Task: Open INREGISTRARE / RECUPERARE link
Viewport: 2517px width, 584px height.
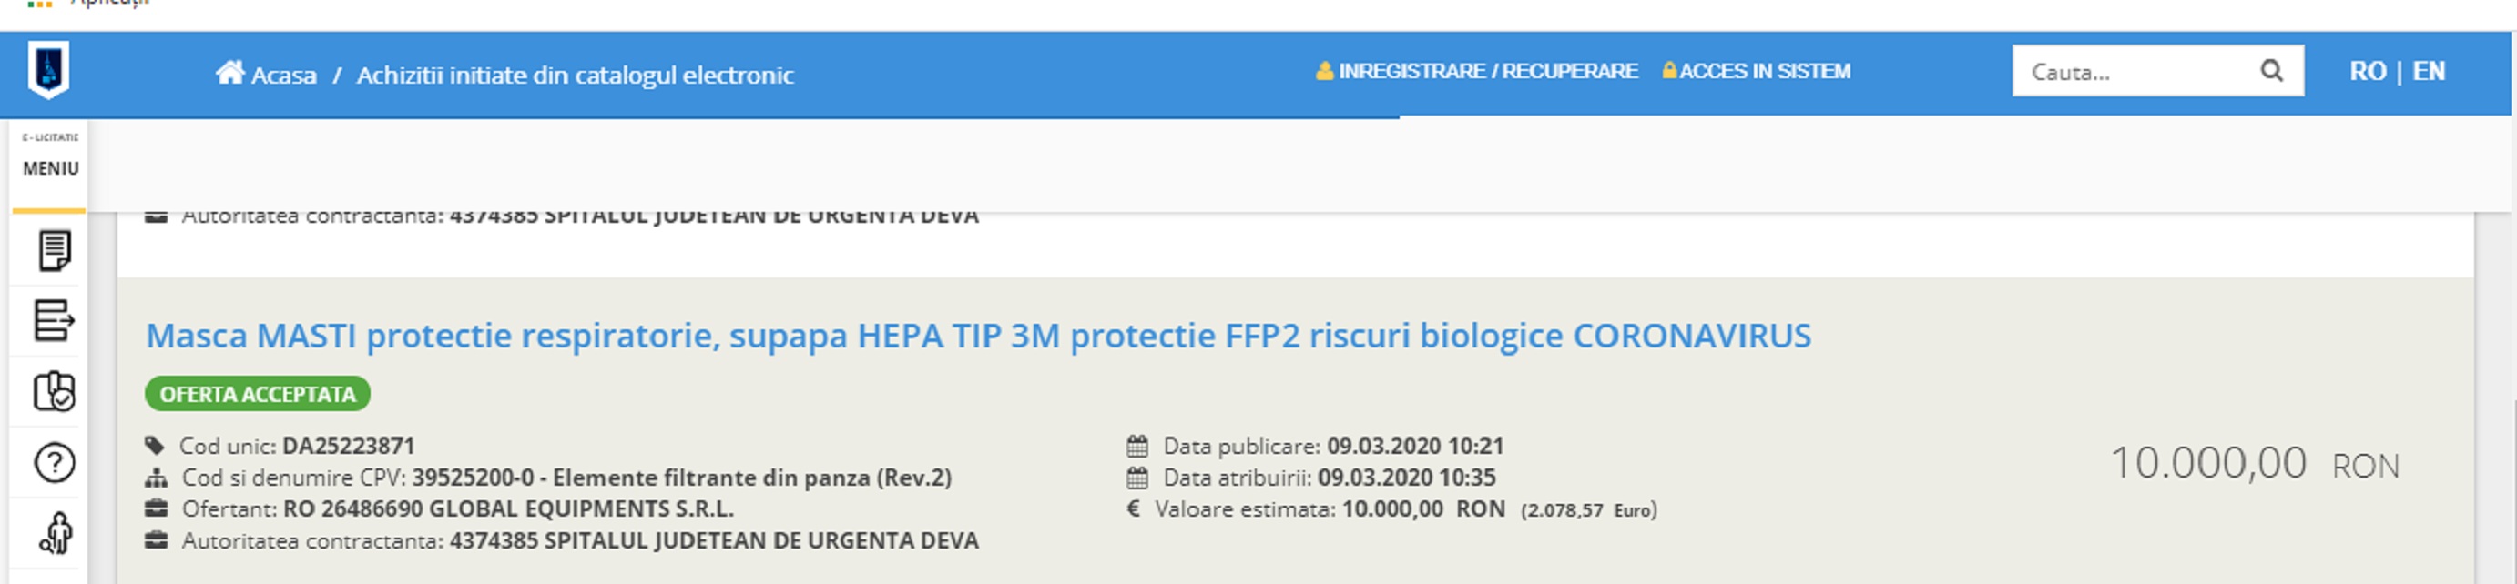Action: point(1487,71)
